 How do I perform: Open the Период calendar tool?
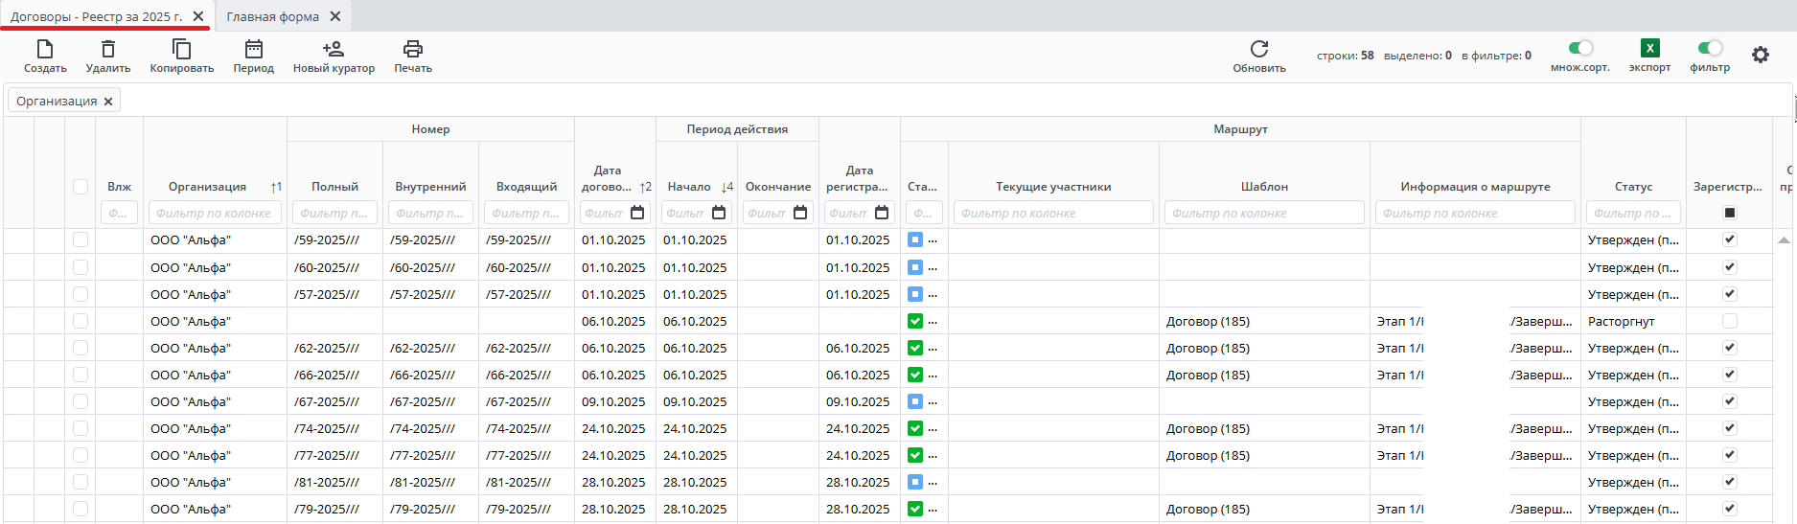[253, 50]
